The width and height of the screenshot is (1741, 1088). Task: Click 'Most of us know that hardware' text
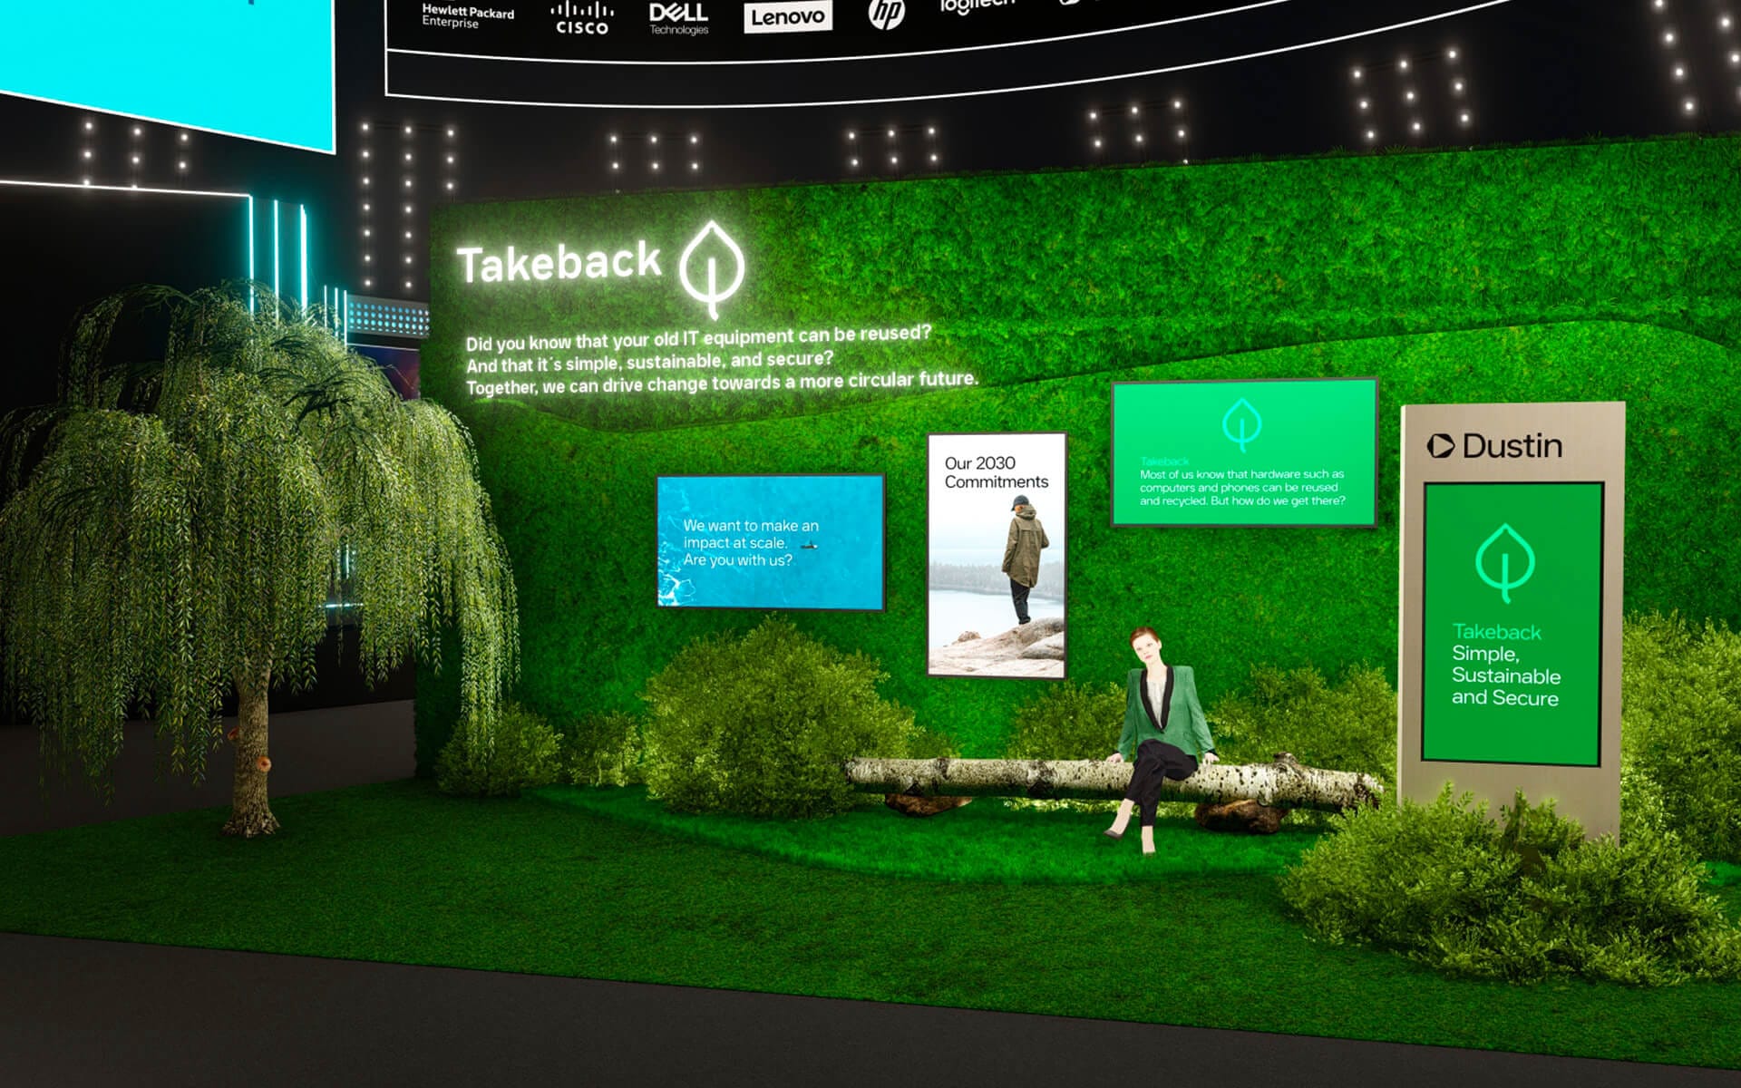[1242, 487]
